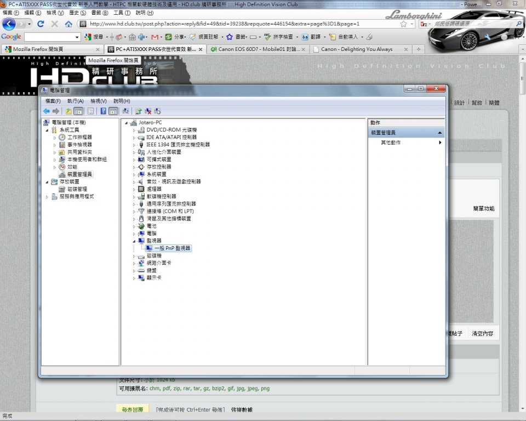Viewport: 526px width, 421px height.
Task: Click the 分享 share toolbar button
Action: 175,37
